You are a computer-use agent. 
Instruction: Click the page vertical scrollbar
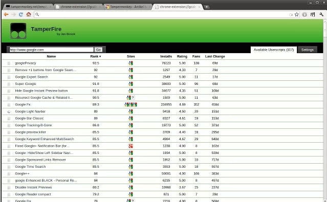pos(325,110)
